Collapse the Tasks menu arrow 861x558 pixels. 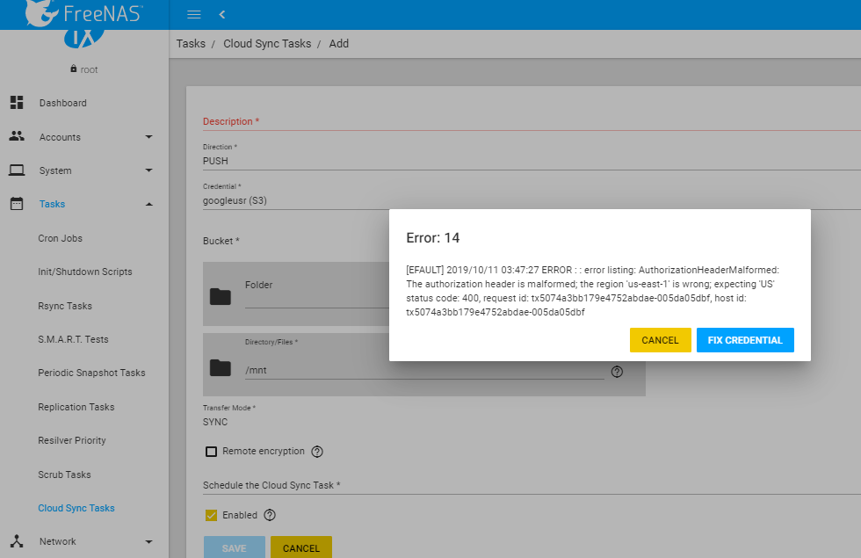[148, 204]
